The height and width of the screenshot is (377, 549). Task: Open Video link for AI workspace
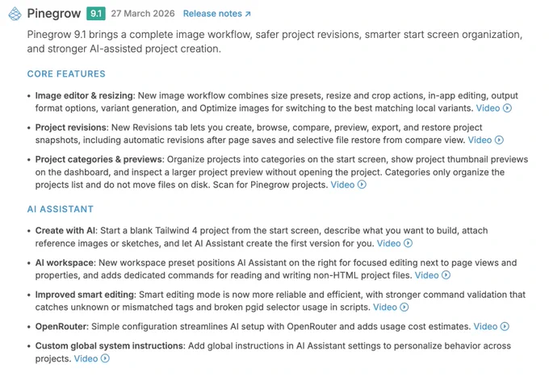426,275
